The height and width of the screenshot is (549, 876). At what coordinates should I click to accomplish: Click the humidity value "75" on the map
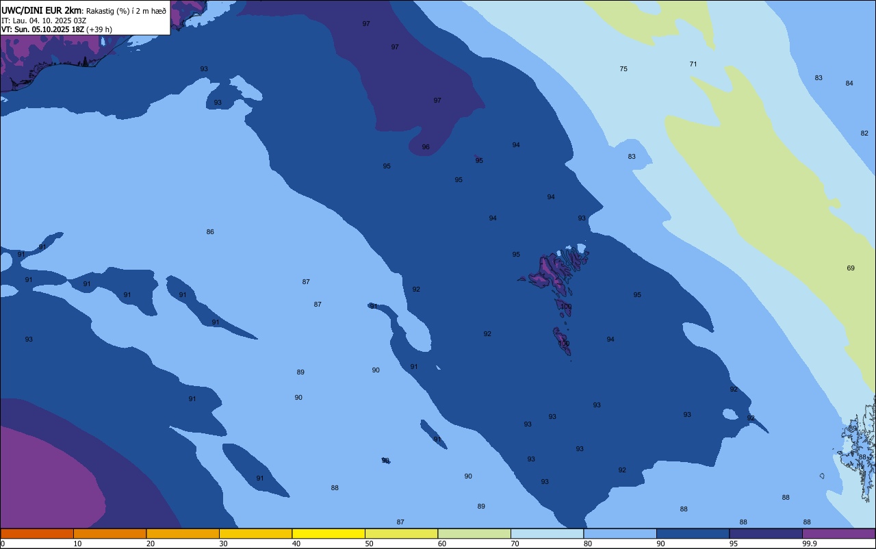623,69
